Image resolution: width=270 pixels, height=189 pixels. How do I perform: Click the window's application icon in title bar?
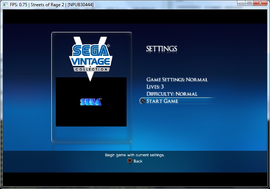tap(6, 5)
